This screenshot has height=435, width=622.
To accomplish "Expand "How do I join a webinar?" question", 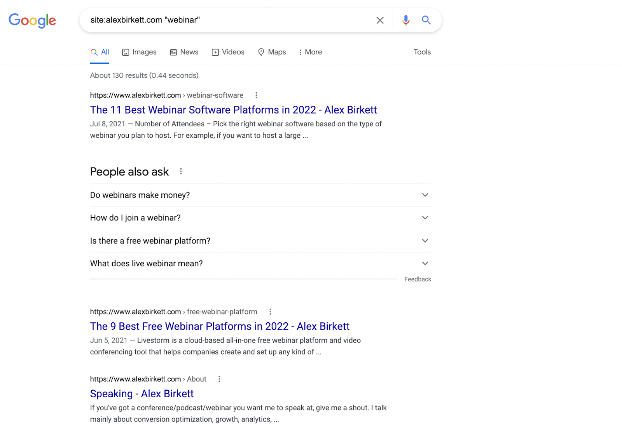I will coord(261,218).
